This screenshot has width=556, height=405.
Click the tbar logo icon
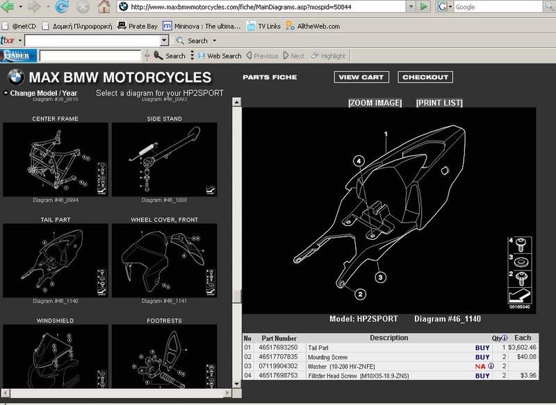8,41
